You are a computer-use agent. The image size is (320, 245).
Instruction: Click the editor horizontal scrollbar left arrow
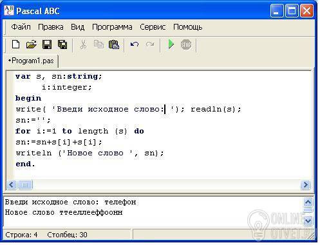click(12, 184)
